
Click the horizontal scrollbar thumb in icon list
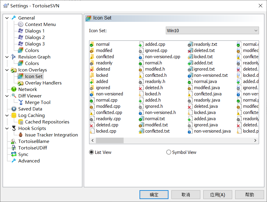pyautogui.click(x=110, y=141)
